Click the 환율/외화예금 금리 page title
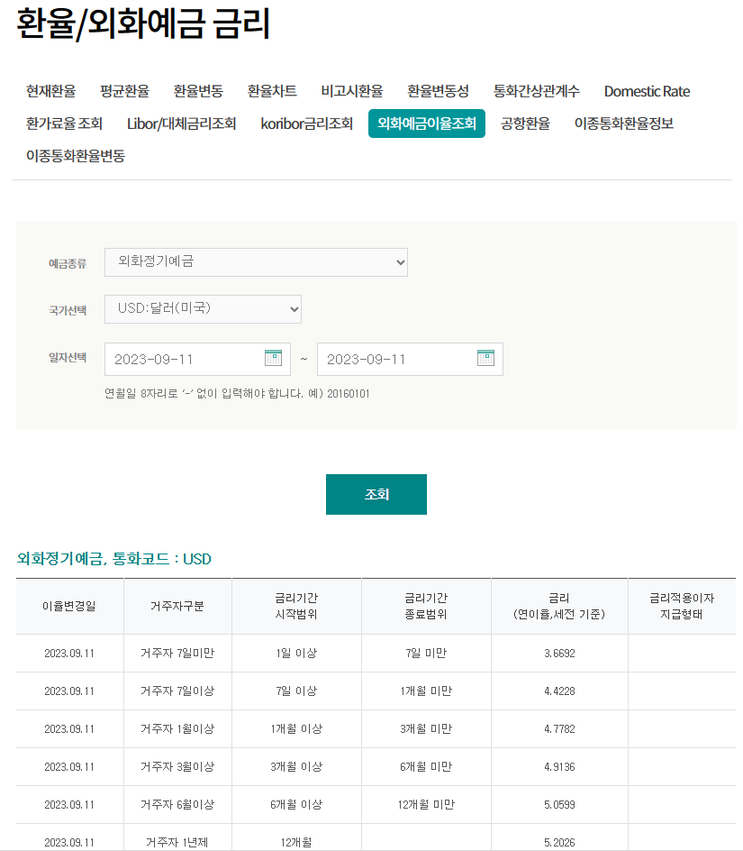 [x=143, y=23]
